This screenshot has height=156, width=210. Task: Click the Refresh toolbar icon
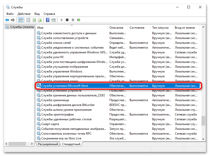pyautogui.click(x=34, y=20)
